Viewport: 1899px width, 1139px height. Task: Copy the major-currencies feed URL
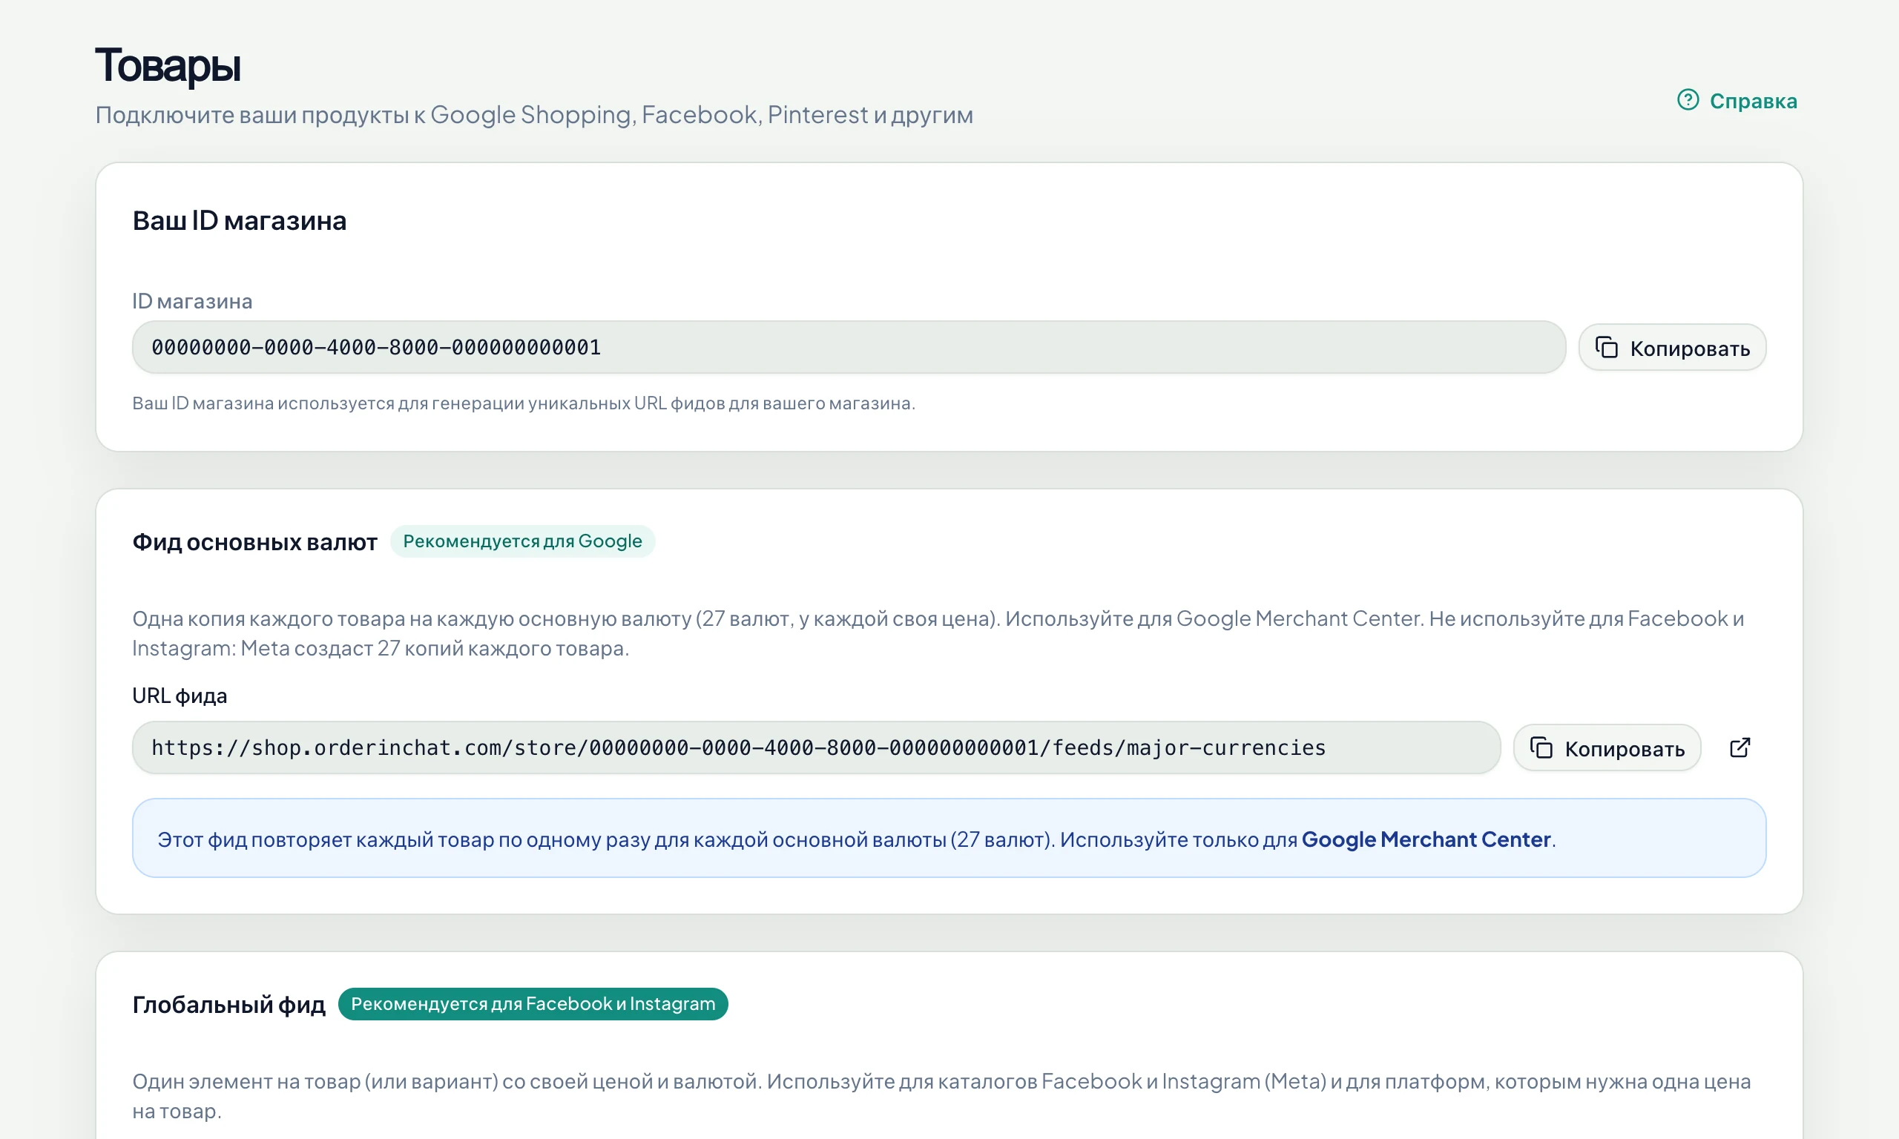coord(1607,747)
